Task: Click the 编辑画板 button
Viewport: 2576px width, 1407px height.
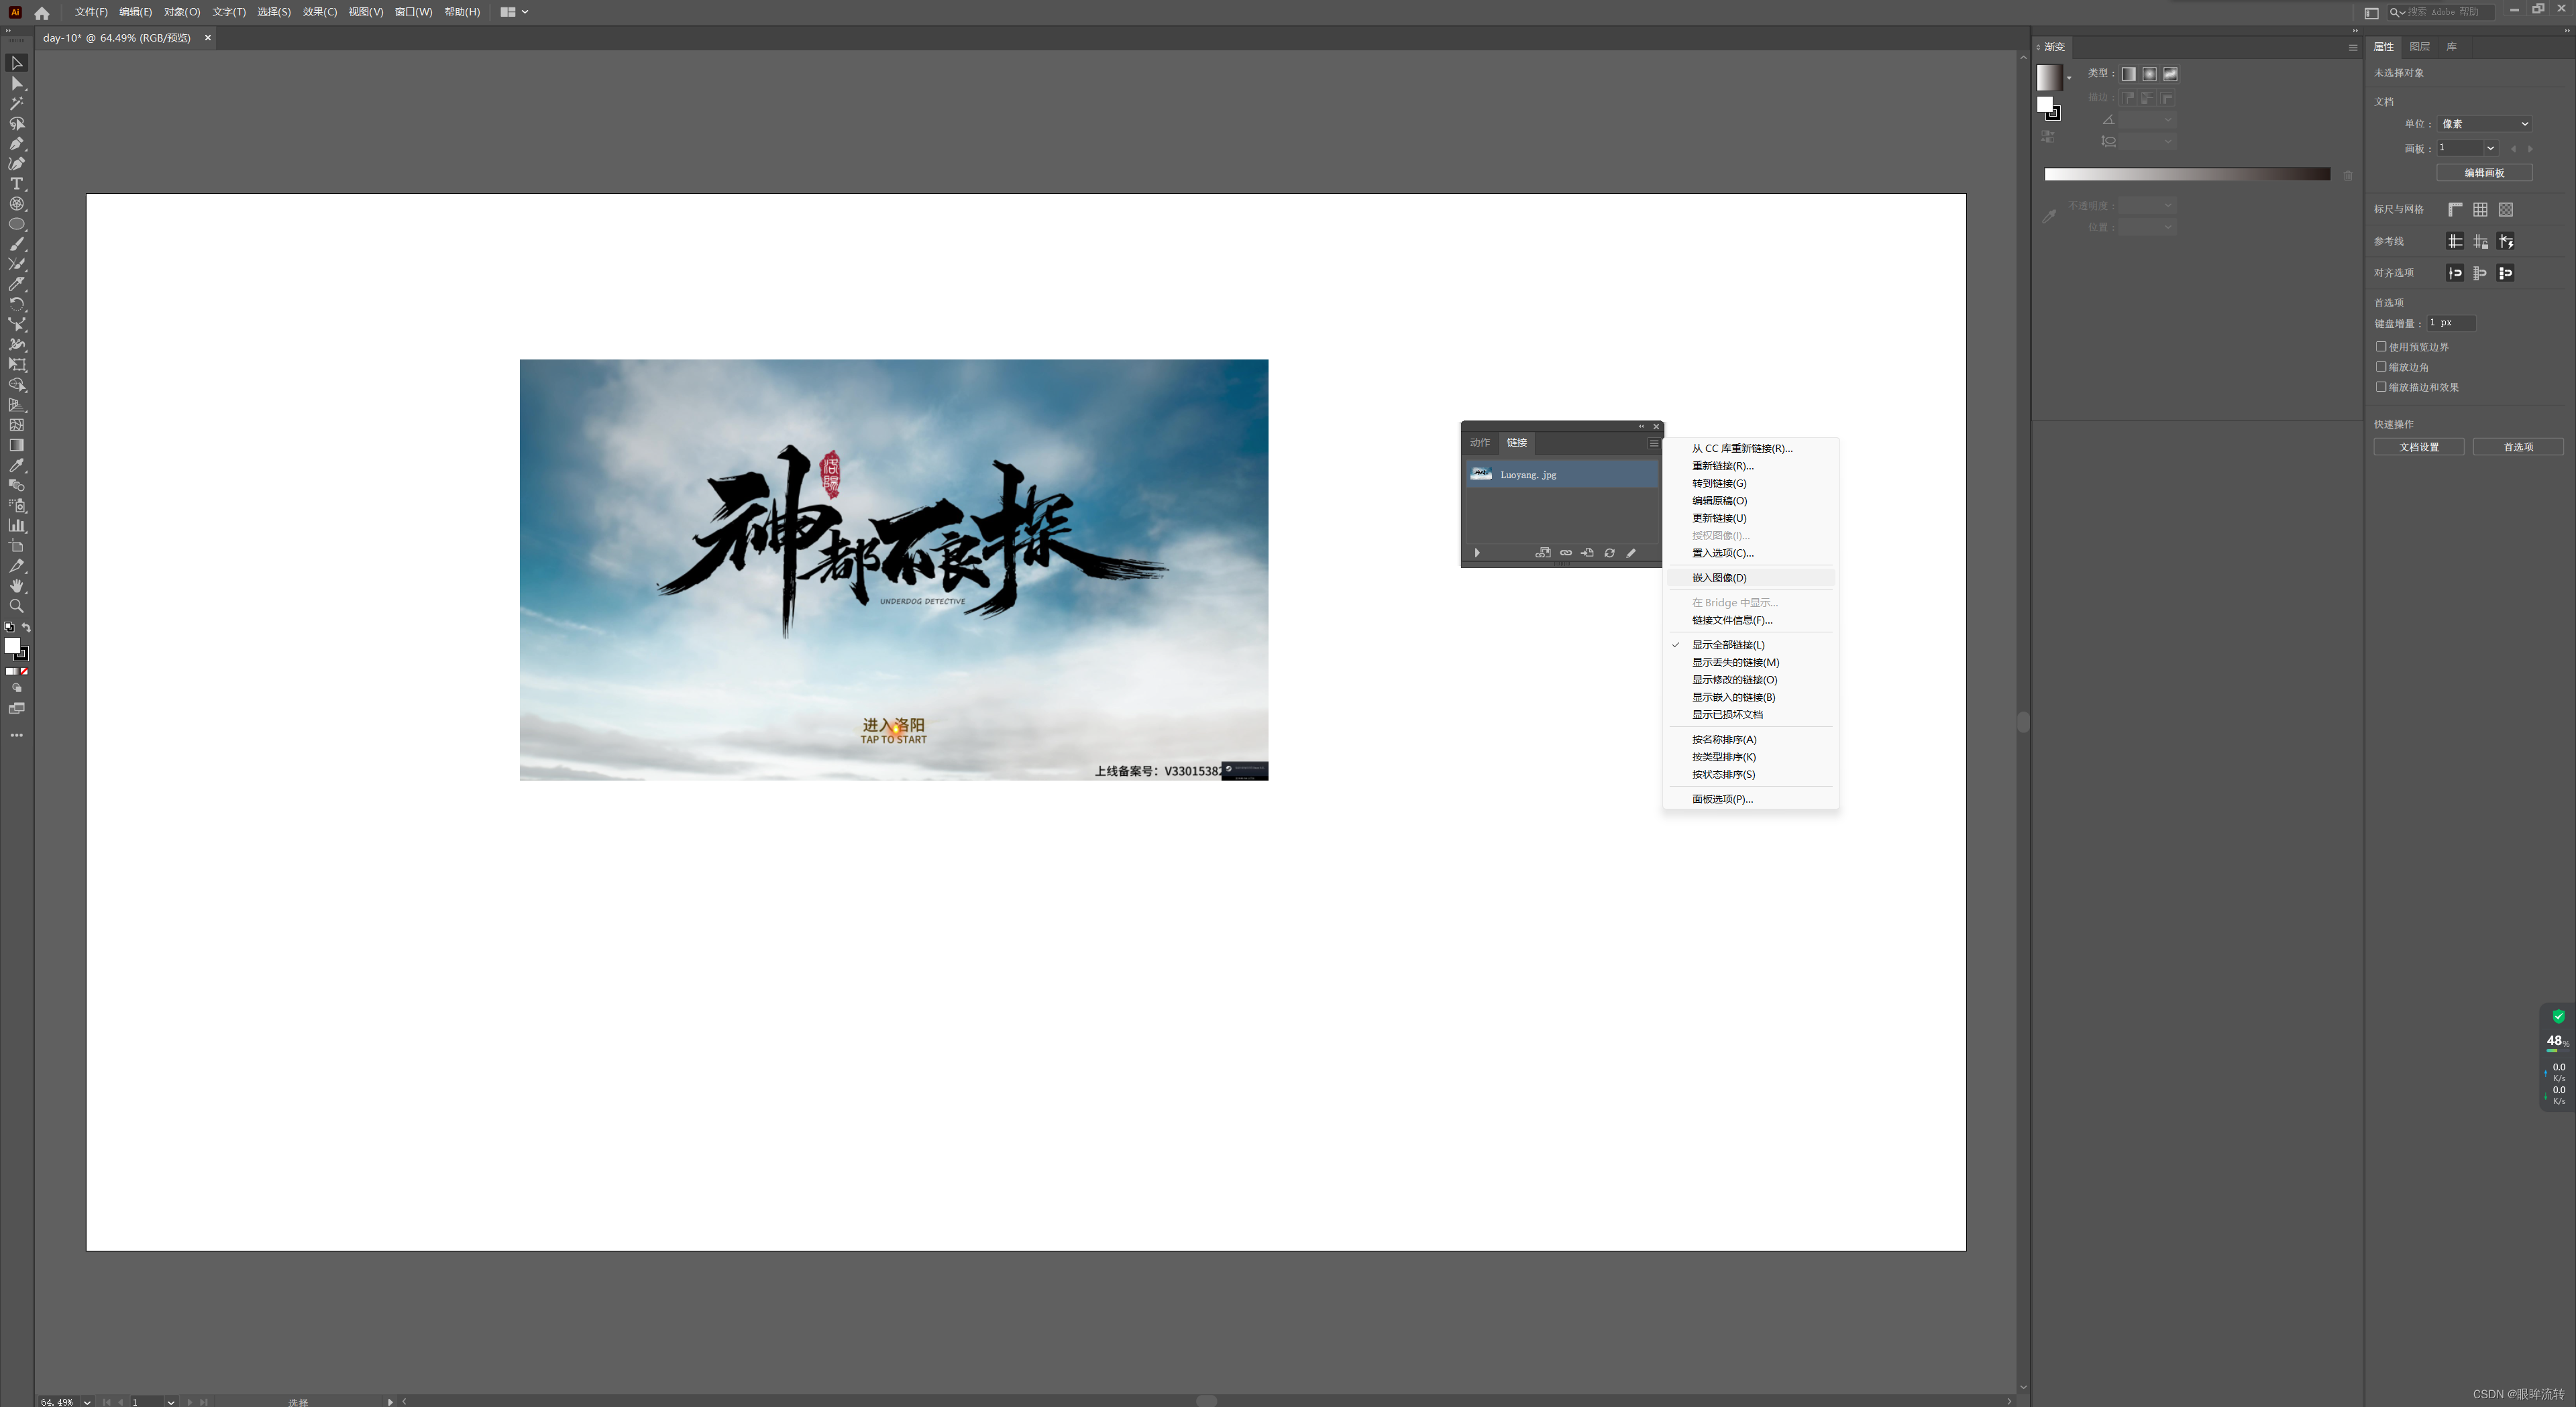Action: click(2484, 173)
